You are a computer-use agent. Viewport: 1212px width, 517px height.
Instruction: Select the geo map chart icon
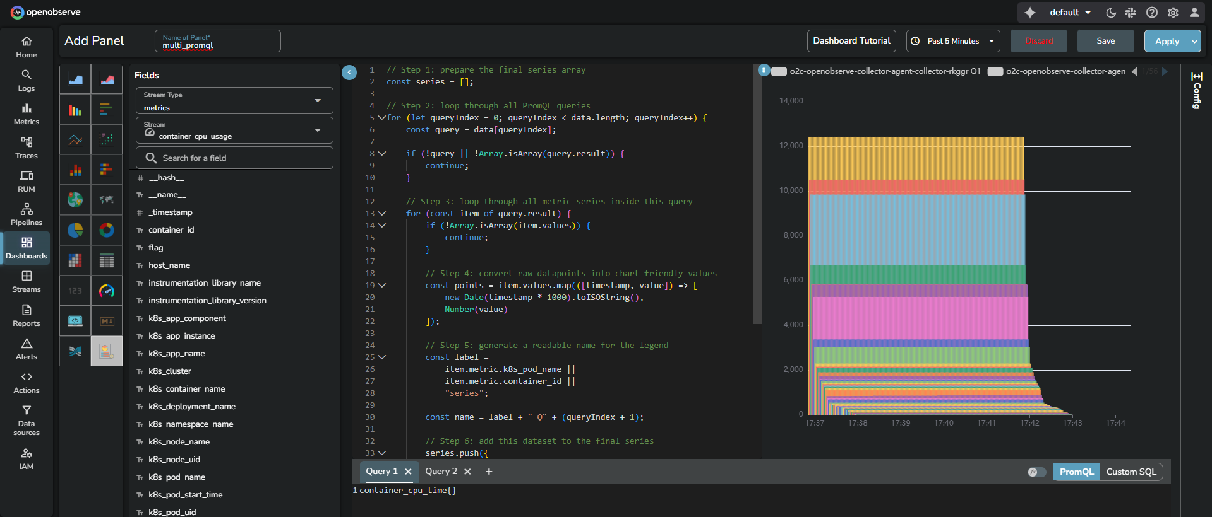75,200
